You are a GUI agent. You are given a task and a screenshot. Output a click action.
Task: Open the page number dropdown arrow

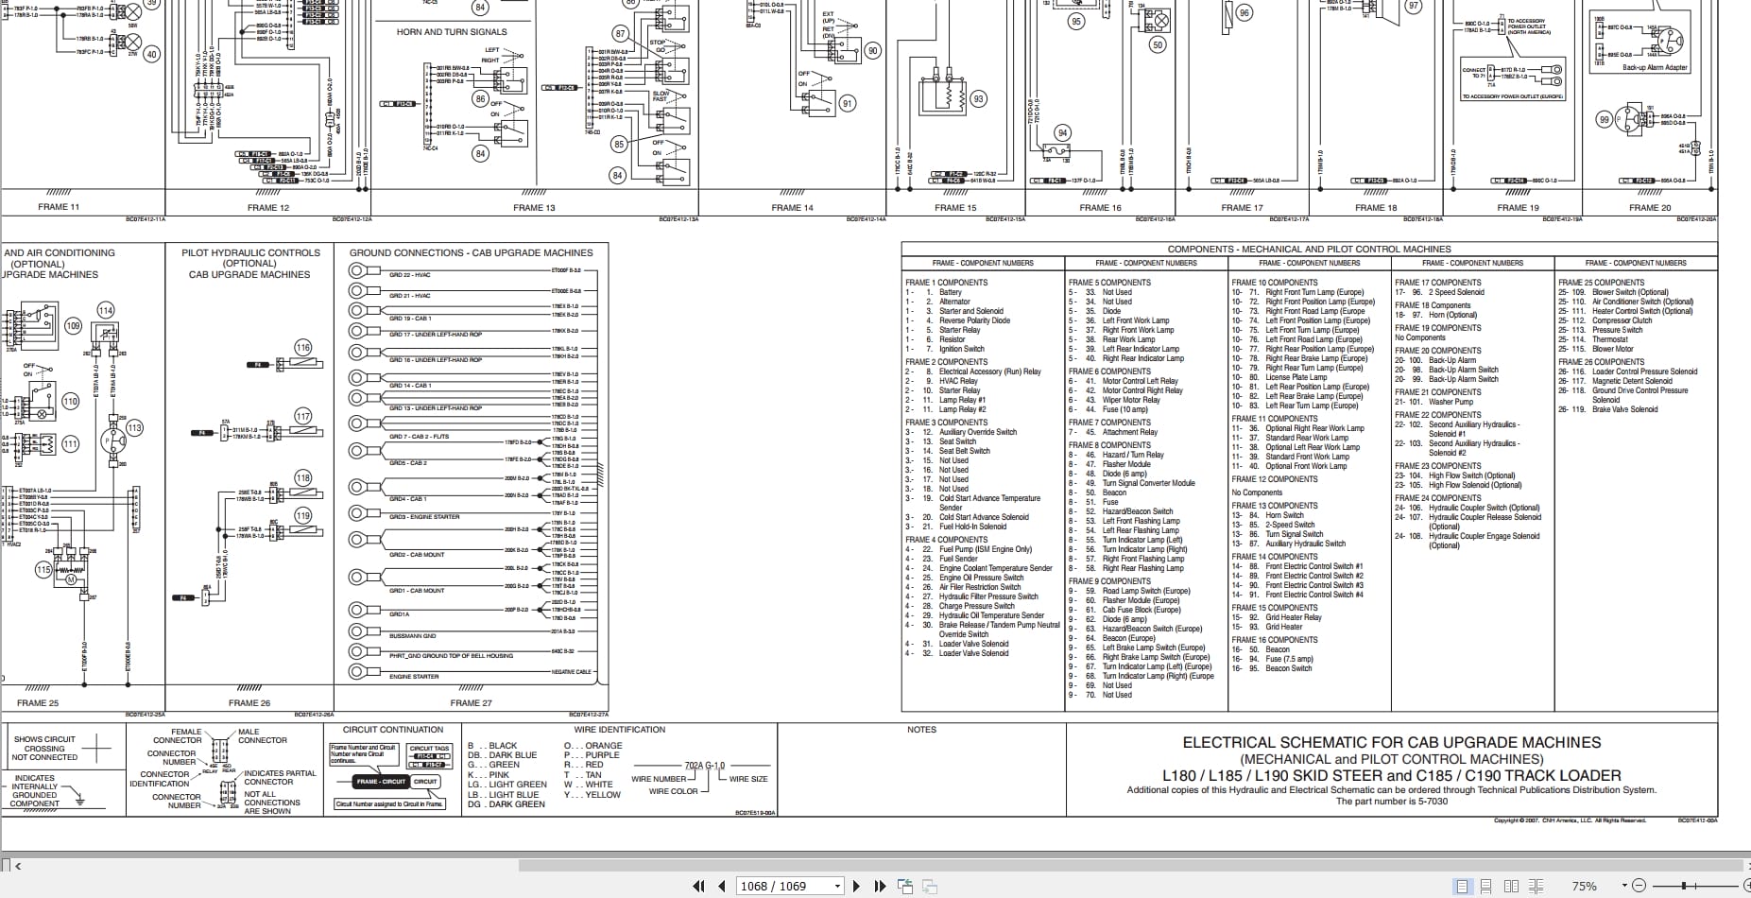tap(837, 886)
